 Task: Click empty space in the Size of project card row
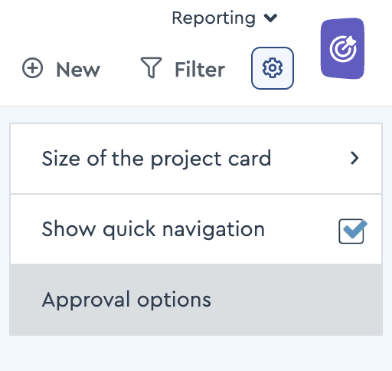click(309, 159)
